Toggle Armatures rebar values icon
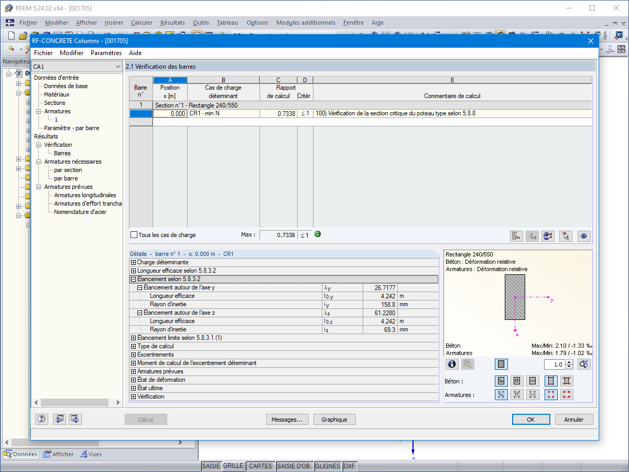The image size is (629, 472). coord(567,394)
